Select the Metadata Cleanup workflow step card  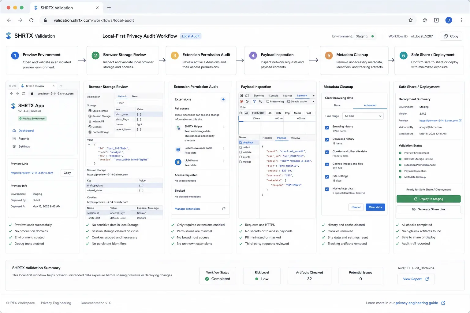coord(354,60)
